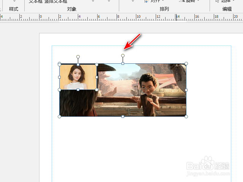243x182 pixels.
Task: Click the portrait photo's bottom-right corner handle
Action: coord(96,89)
